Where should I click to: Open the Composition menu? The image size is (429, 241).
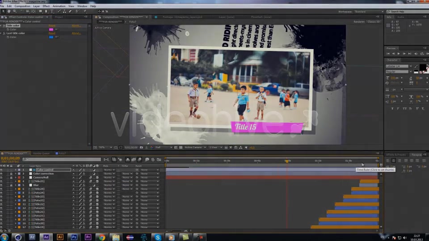(22, 6)
